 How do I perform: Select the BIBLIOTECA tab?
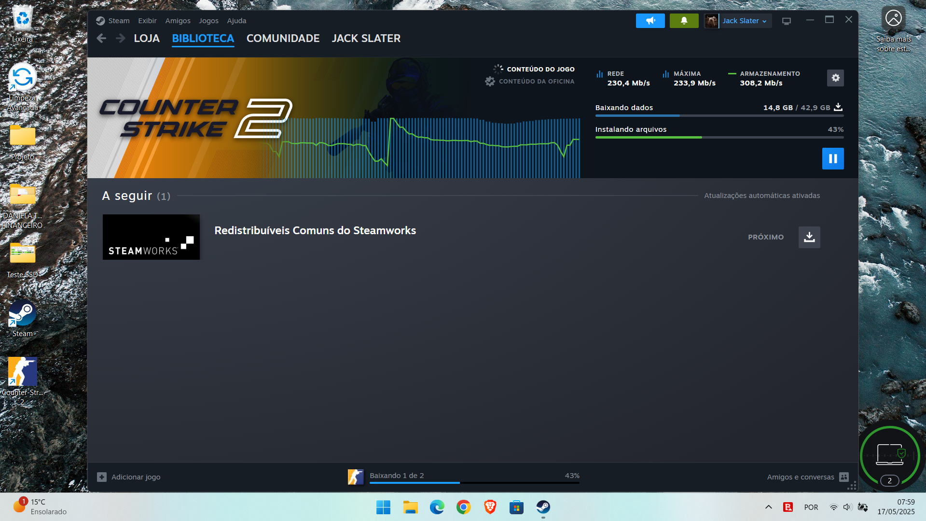click(x=203, y=38)
